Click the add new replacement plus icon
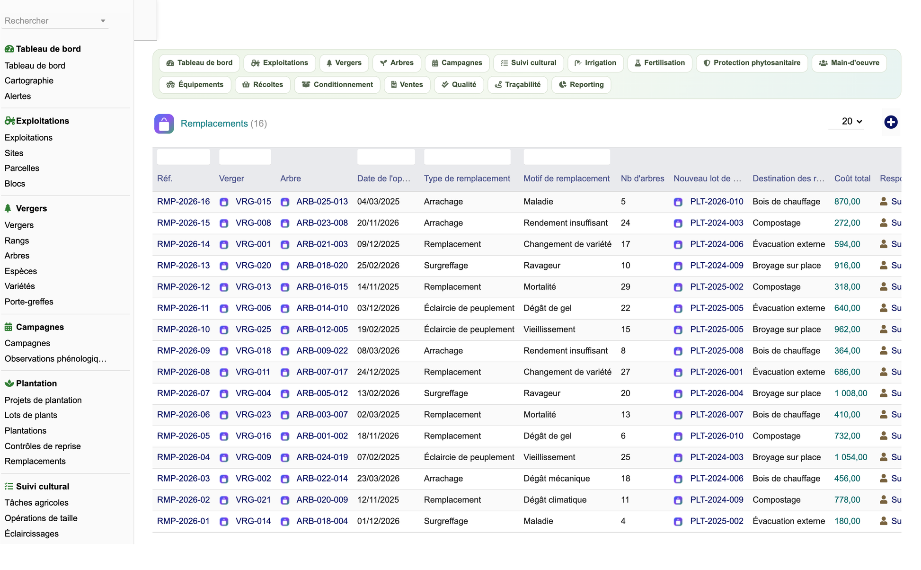The image size is (921, 570). 891,122
